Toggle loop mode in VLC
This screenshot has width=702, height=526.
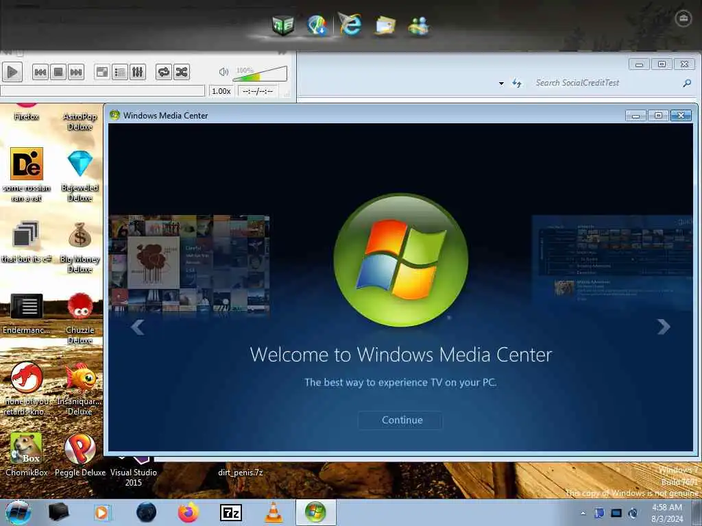[164, 72]
